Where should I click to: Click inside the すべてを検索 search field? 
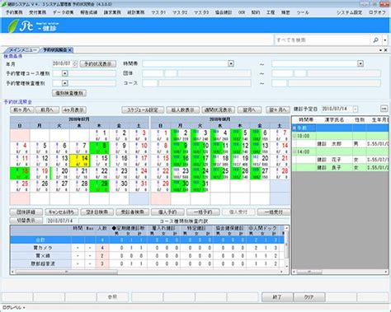click(x=323, y=40)
